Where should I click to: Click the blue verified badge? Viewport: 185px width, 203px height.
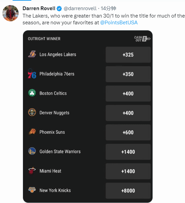[x=59, y=8]
